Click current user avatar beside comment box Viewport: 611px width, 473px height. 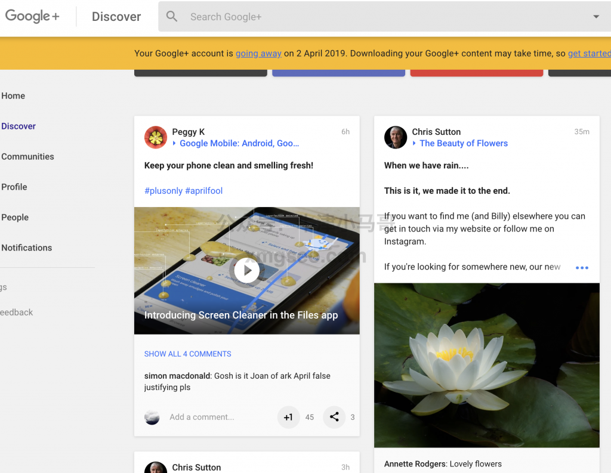(152, 418)
